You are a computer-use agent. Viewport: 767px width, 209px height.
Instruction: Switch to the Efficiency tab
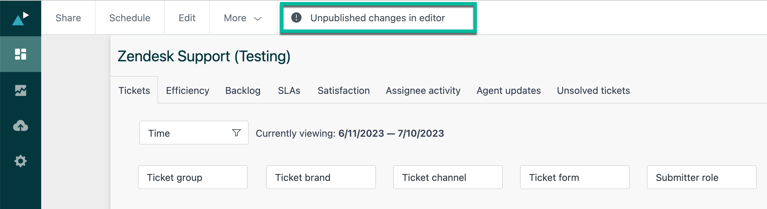(x=187, y=90)
